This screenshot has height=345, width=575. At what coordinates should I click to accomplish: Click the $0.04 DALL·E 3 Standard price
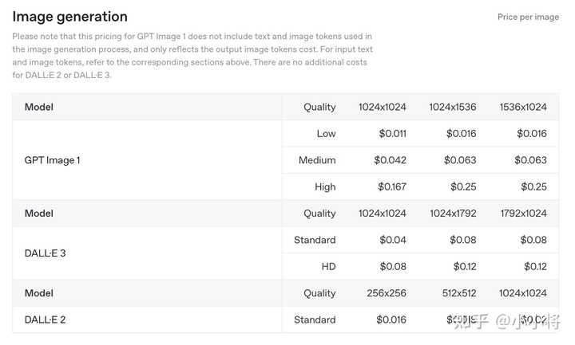coord(393,240)
